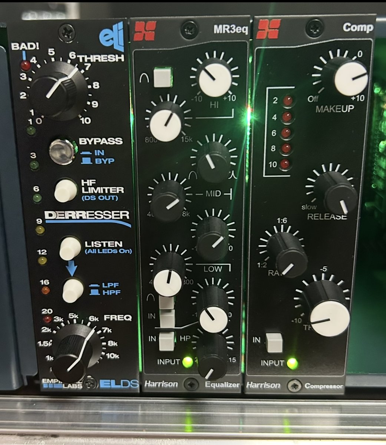This screenshot has height=445, width=386.
Task: Click the Comp title text at the top
Action: (x=358, y=28)
